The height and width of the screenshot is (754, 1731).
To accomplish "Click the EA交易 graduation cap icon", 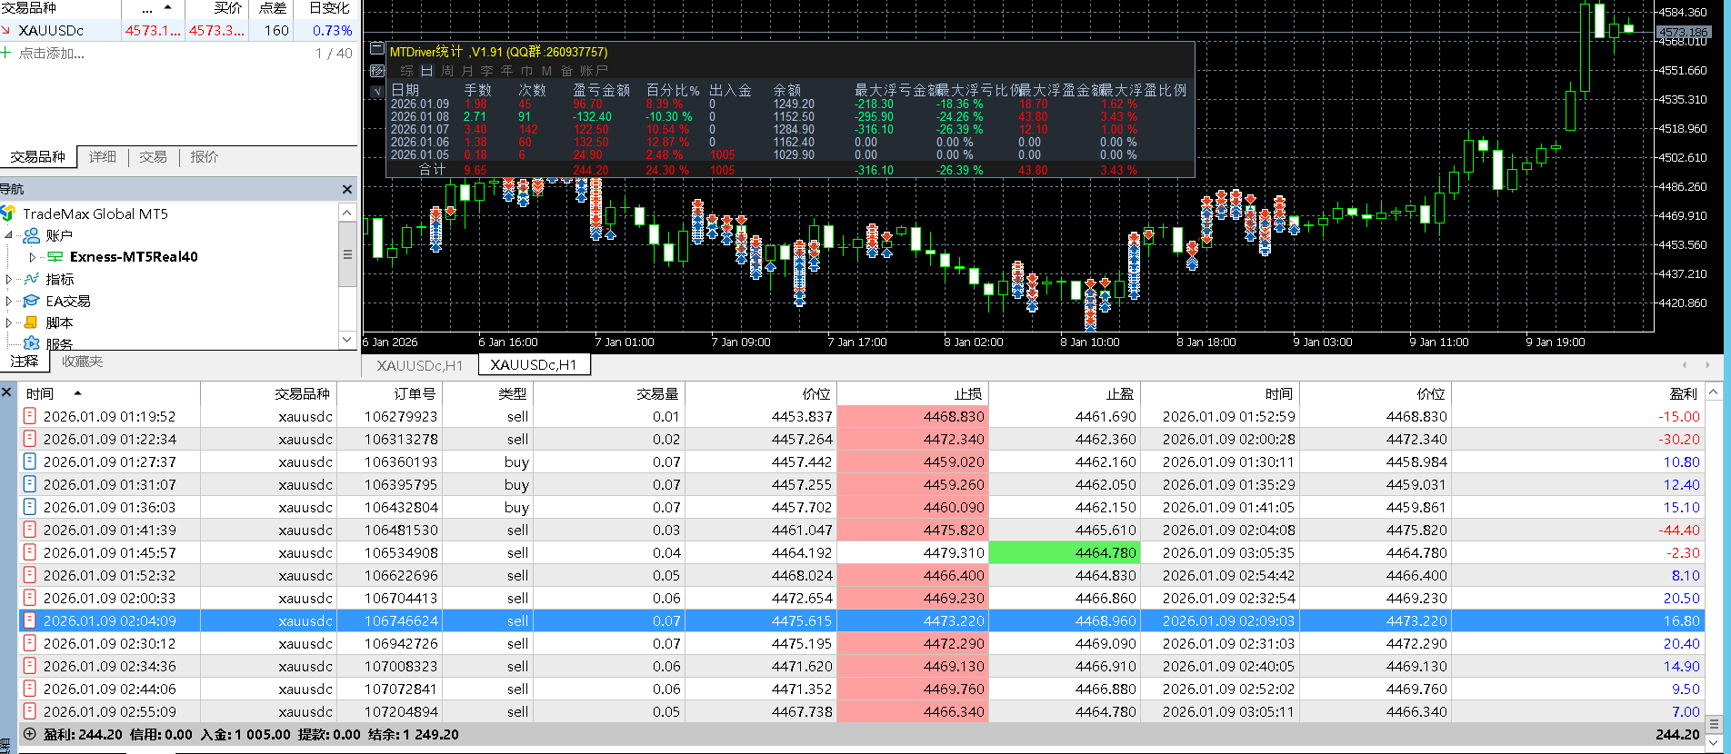I will point(32,301).
